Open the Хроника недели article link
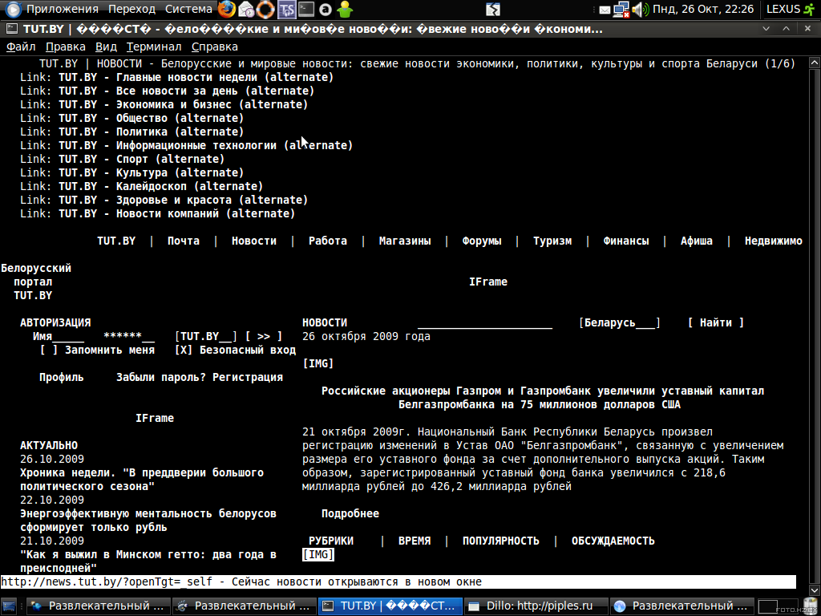The image size is (821, 616). (x=142, y=480)
